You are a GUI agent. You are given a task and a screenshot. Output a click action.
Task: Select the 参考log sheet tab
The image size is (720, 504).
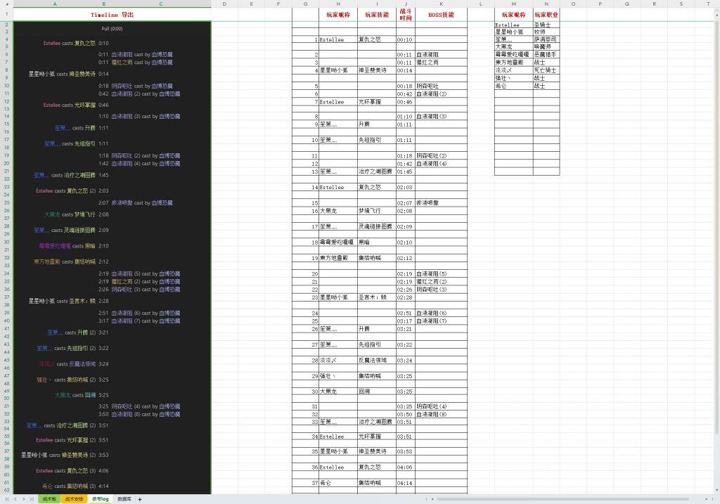[100, 499]
